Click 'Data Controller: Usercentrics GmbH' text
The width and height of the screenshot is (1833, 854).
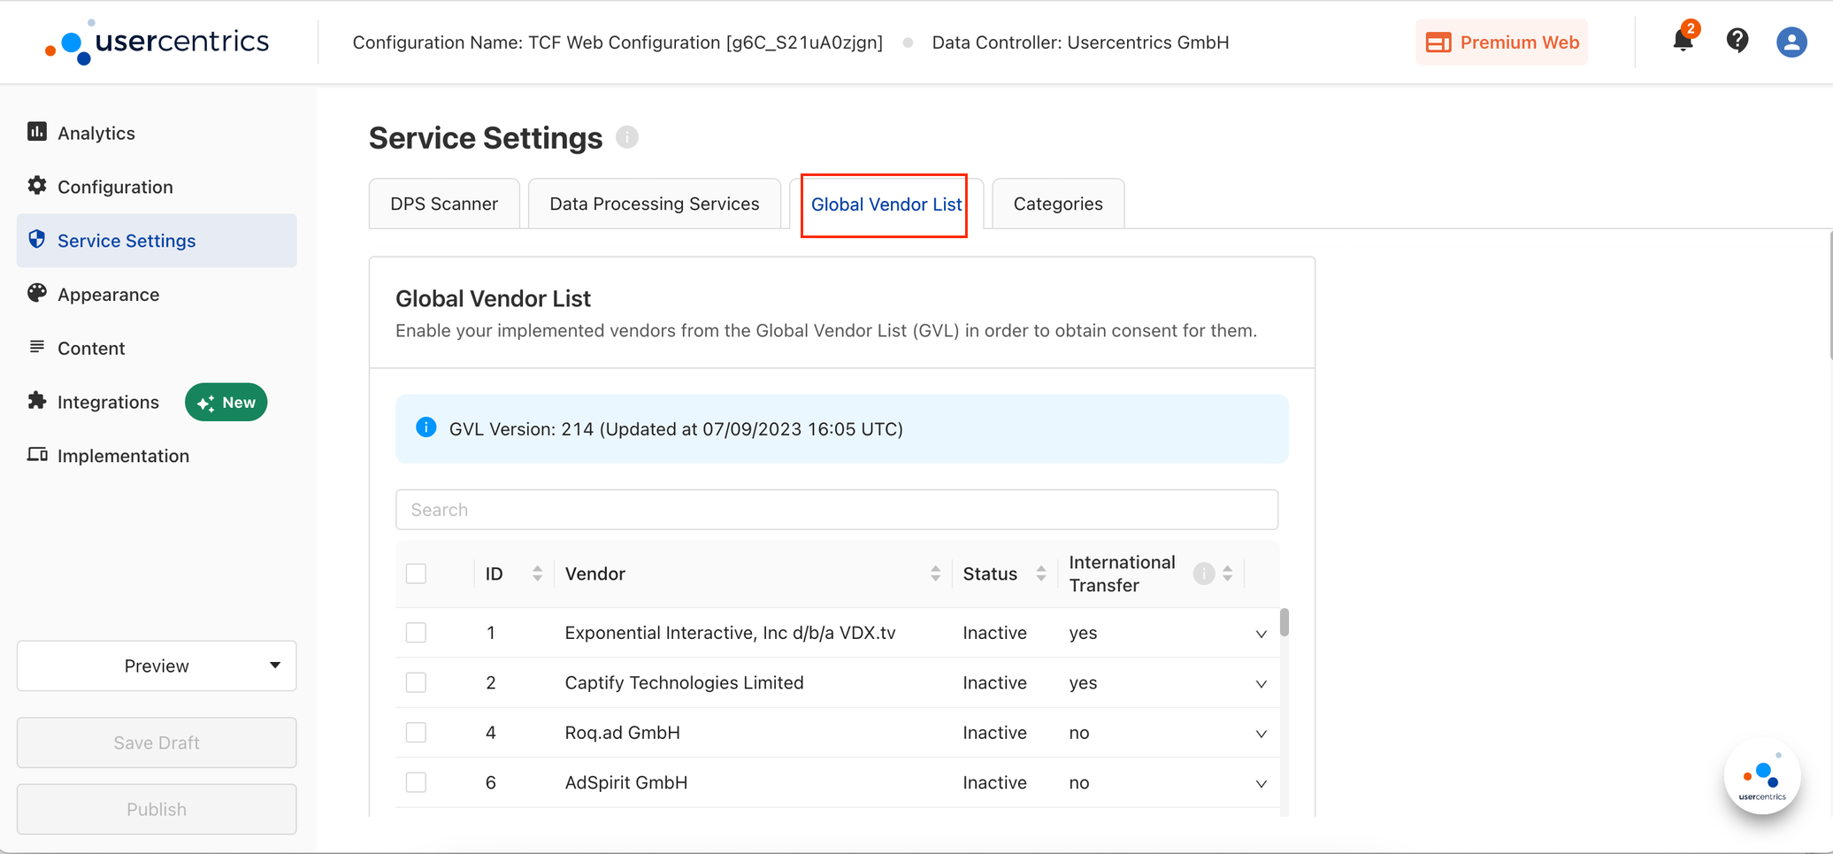[1080, 42]
